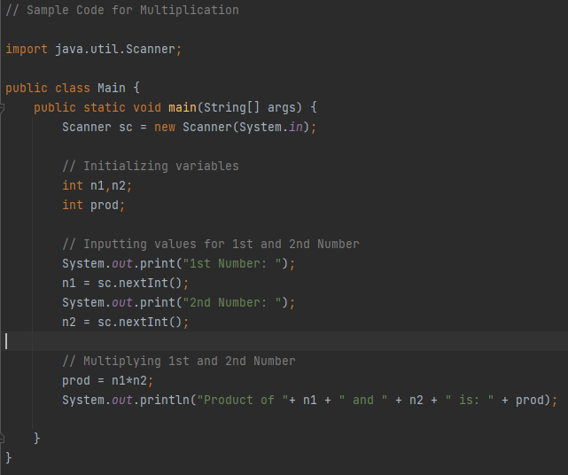Click the 'prod = n1*n2;' line
The width and height of the screenshot is (568, 475).
108,380
